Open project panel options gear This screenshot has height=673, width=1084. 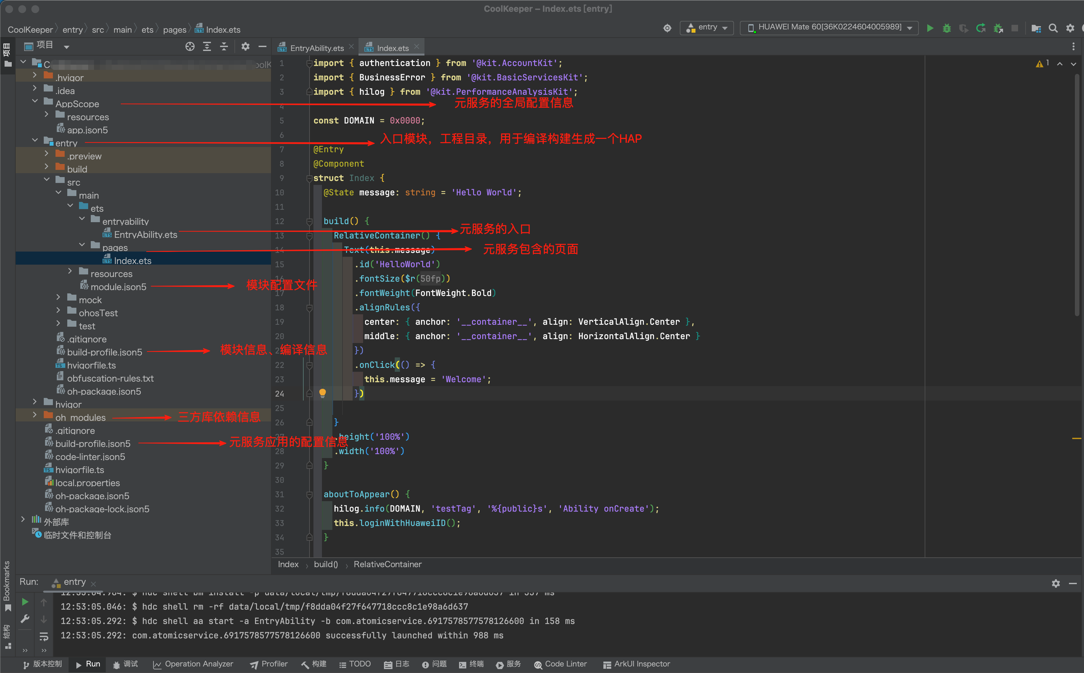point(245,46)
